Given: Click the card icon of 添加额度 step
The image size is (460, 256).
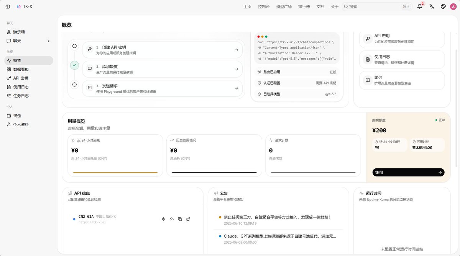Looking at the screenshot, I should coord(90,68).
